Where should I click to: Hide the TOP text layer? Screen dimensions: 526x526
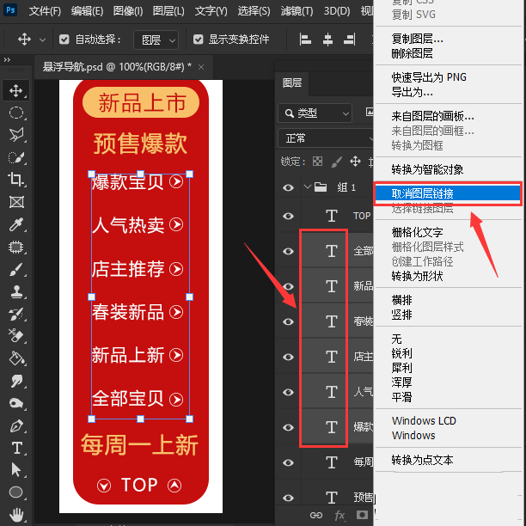(288, 216)
